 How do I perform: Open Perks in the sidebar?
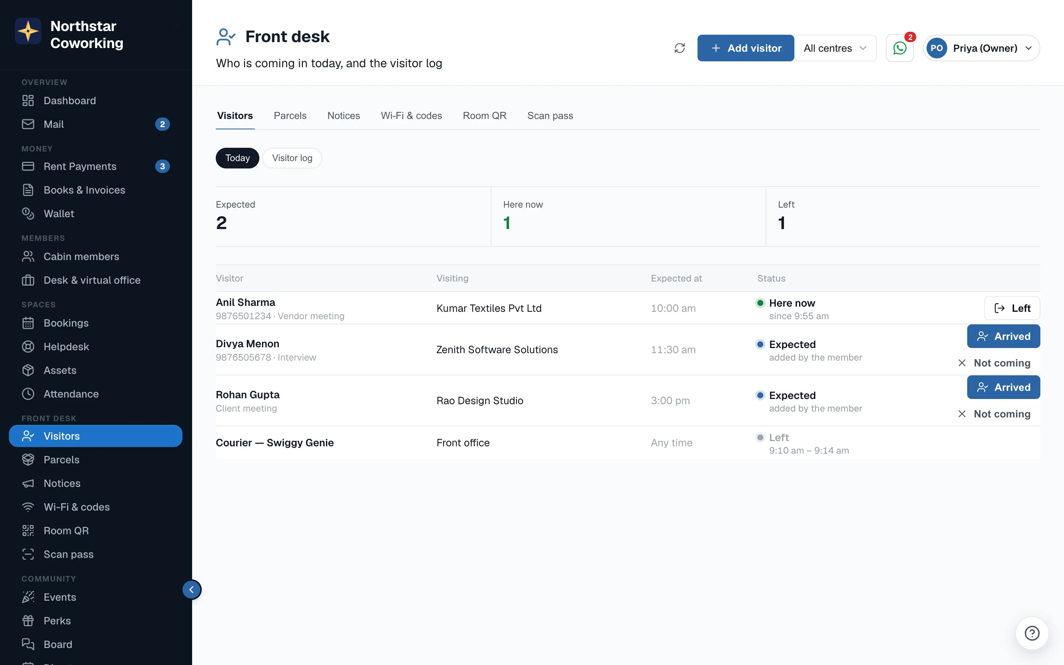pyautogui.click(x=95, y=621)
